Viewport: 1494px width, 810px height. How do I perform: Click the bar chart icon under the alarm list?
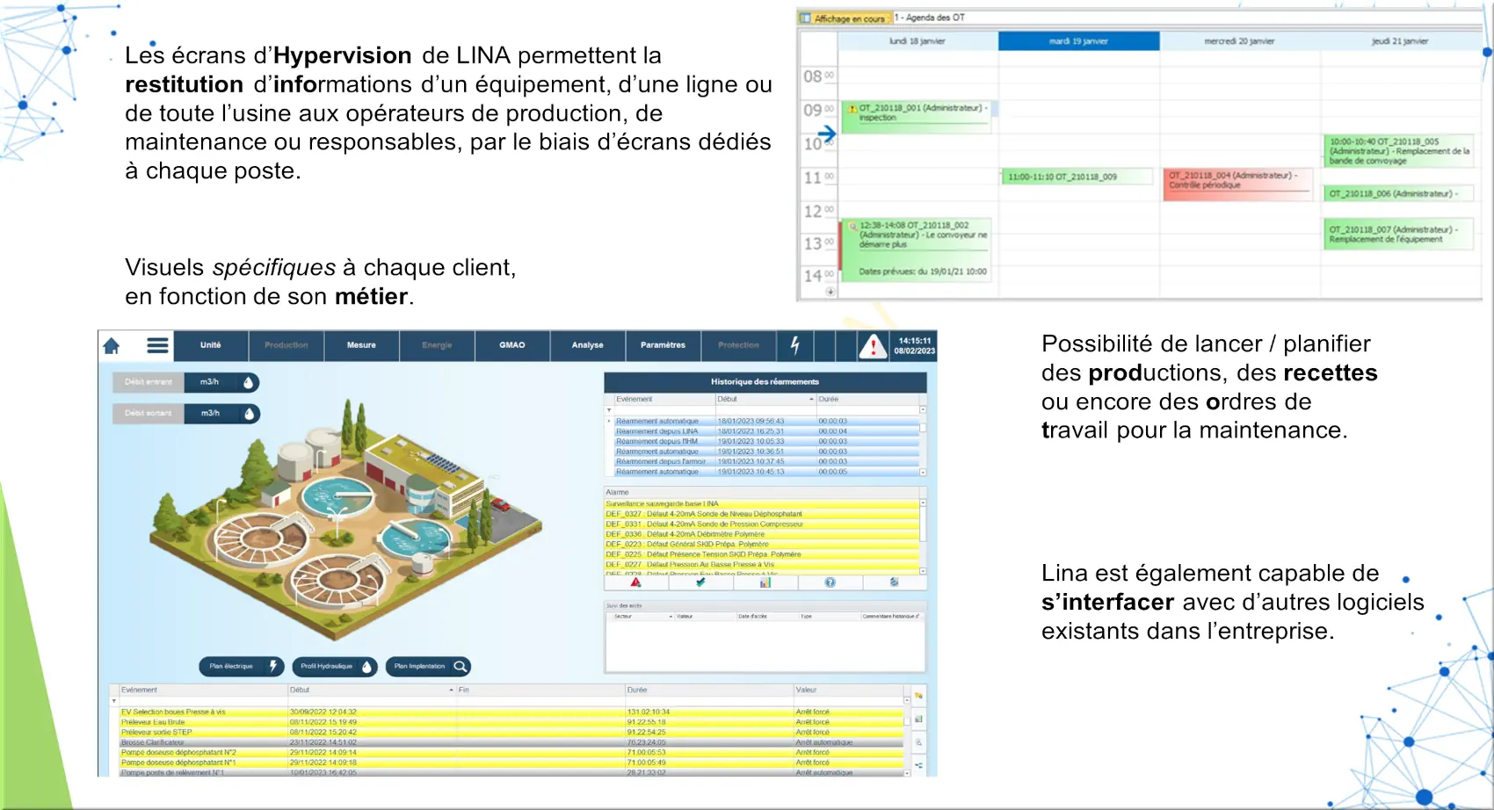click(x=765, y=582)
